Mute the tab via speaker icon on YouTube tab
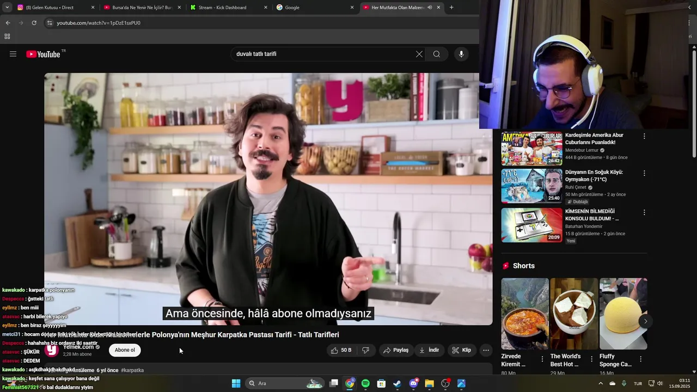The width and height of the screenshot is (697, 392). pyautogui.click(x=430, y=8)
